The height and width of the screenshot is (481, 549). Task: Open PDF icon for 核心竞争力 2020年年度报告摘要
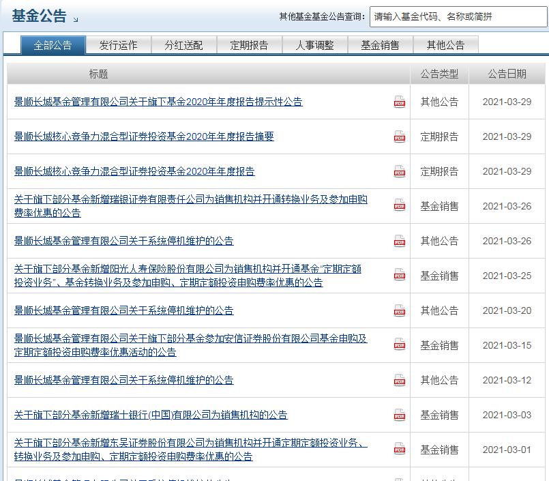[399, 137]
